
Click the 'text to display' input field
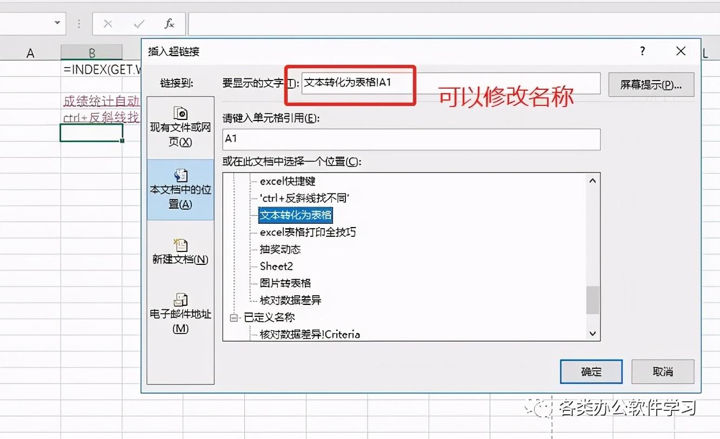(451, 83)
